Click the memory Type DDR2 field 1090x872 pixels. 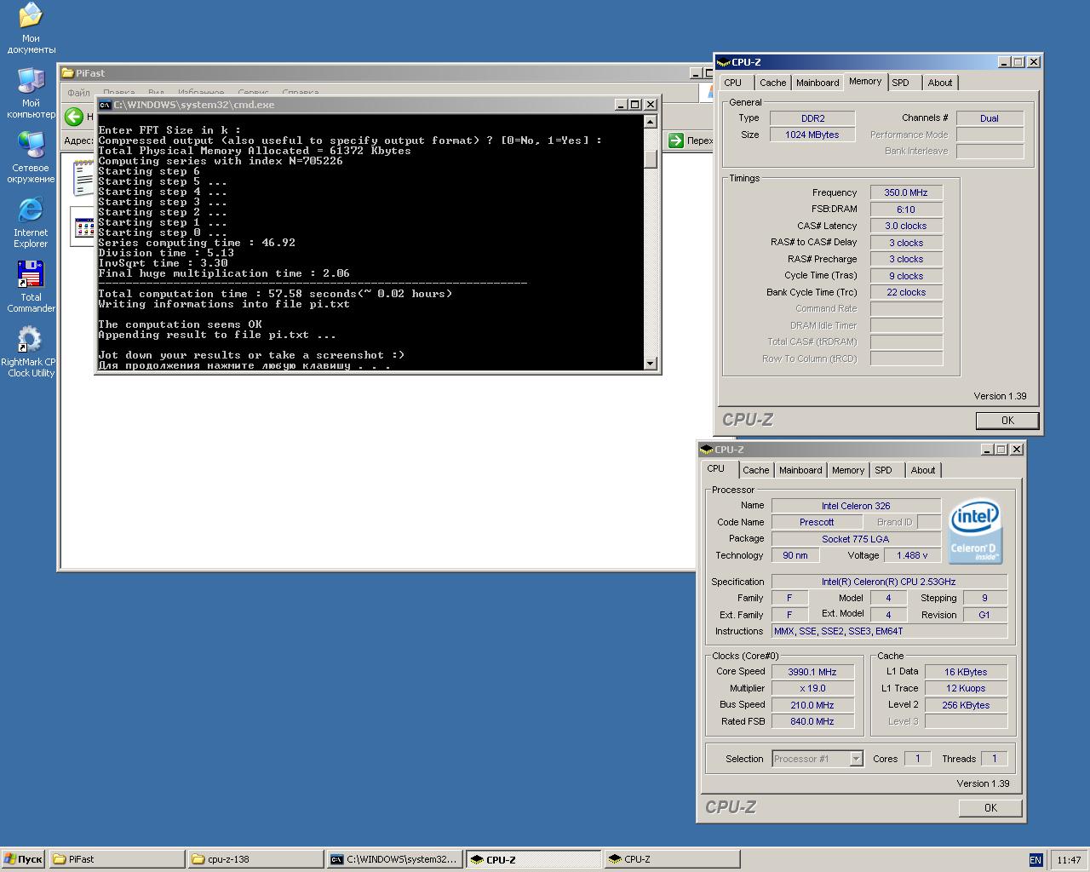click(812, 118)
